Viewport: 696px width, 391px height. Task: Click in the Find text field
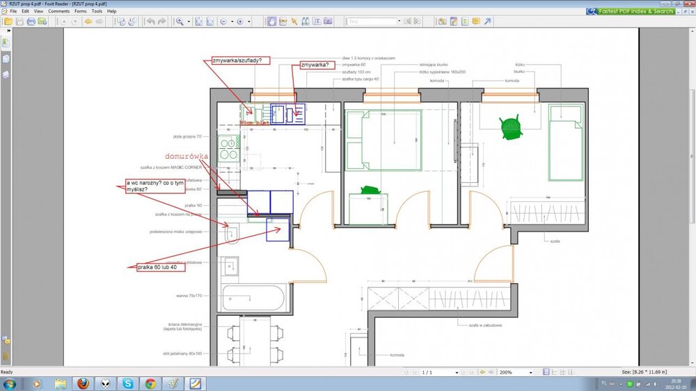coord(371,22)
